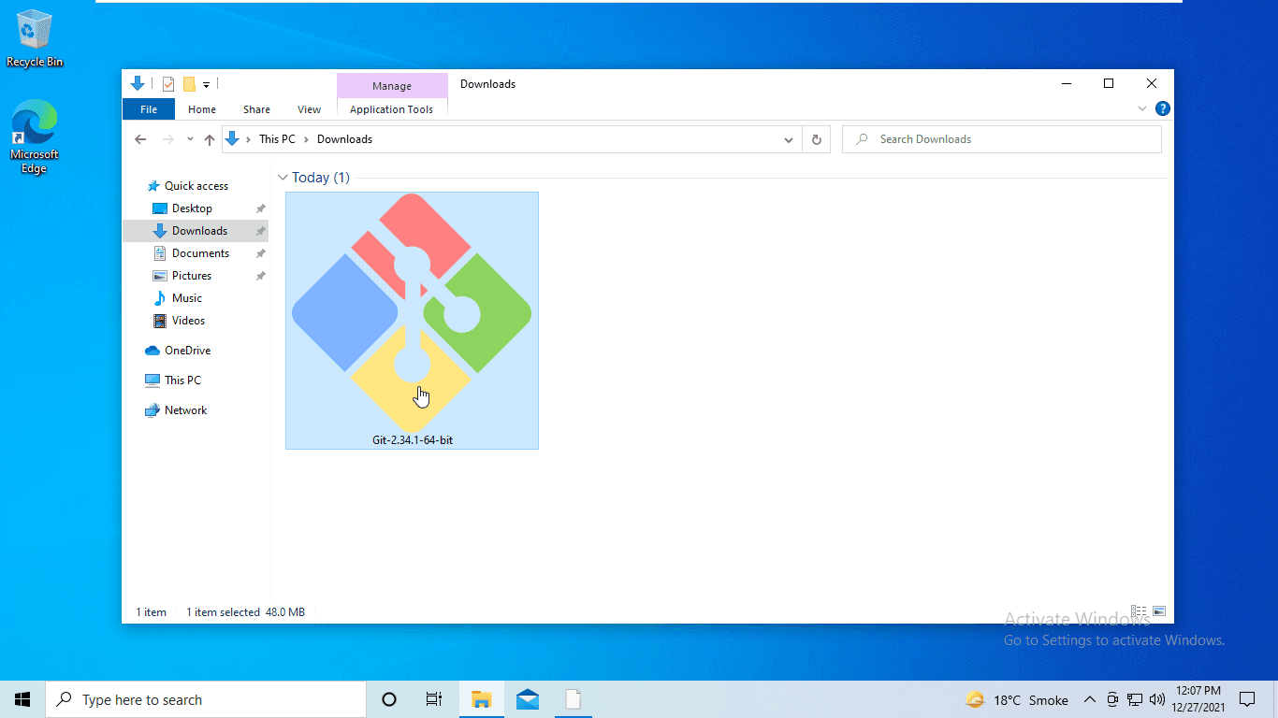Open File Explorer Help icon
The image size is (1278, 718).
pos(1162,108)
